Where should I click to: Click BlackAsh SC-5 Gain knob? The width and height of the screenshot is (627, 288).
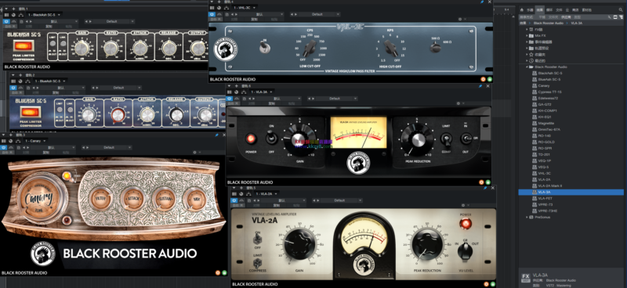point(82,49)
